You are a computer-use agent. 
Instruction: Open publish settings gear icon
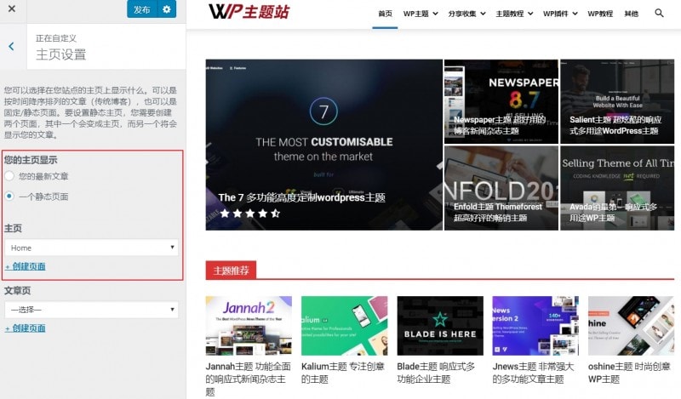pos(167,9)
